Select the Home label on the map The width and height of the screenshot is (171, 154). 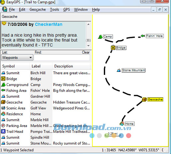click(x=129, y=124)
